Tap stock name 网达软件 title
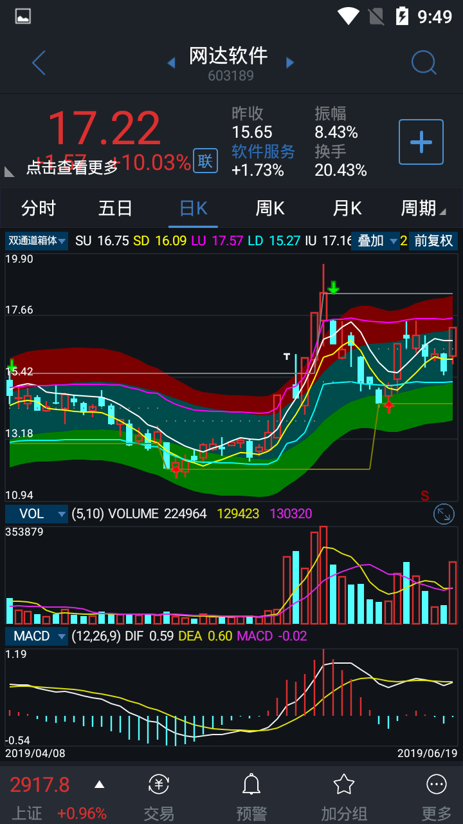The height and width of the screenshot is (824, 463). pyautogui.click(x=228, y=55)
